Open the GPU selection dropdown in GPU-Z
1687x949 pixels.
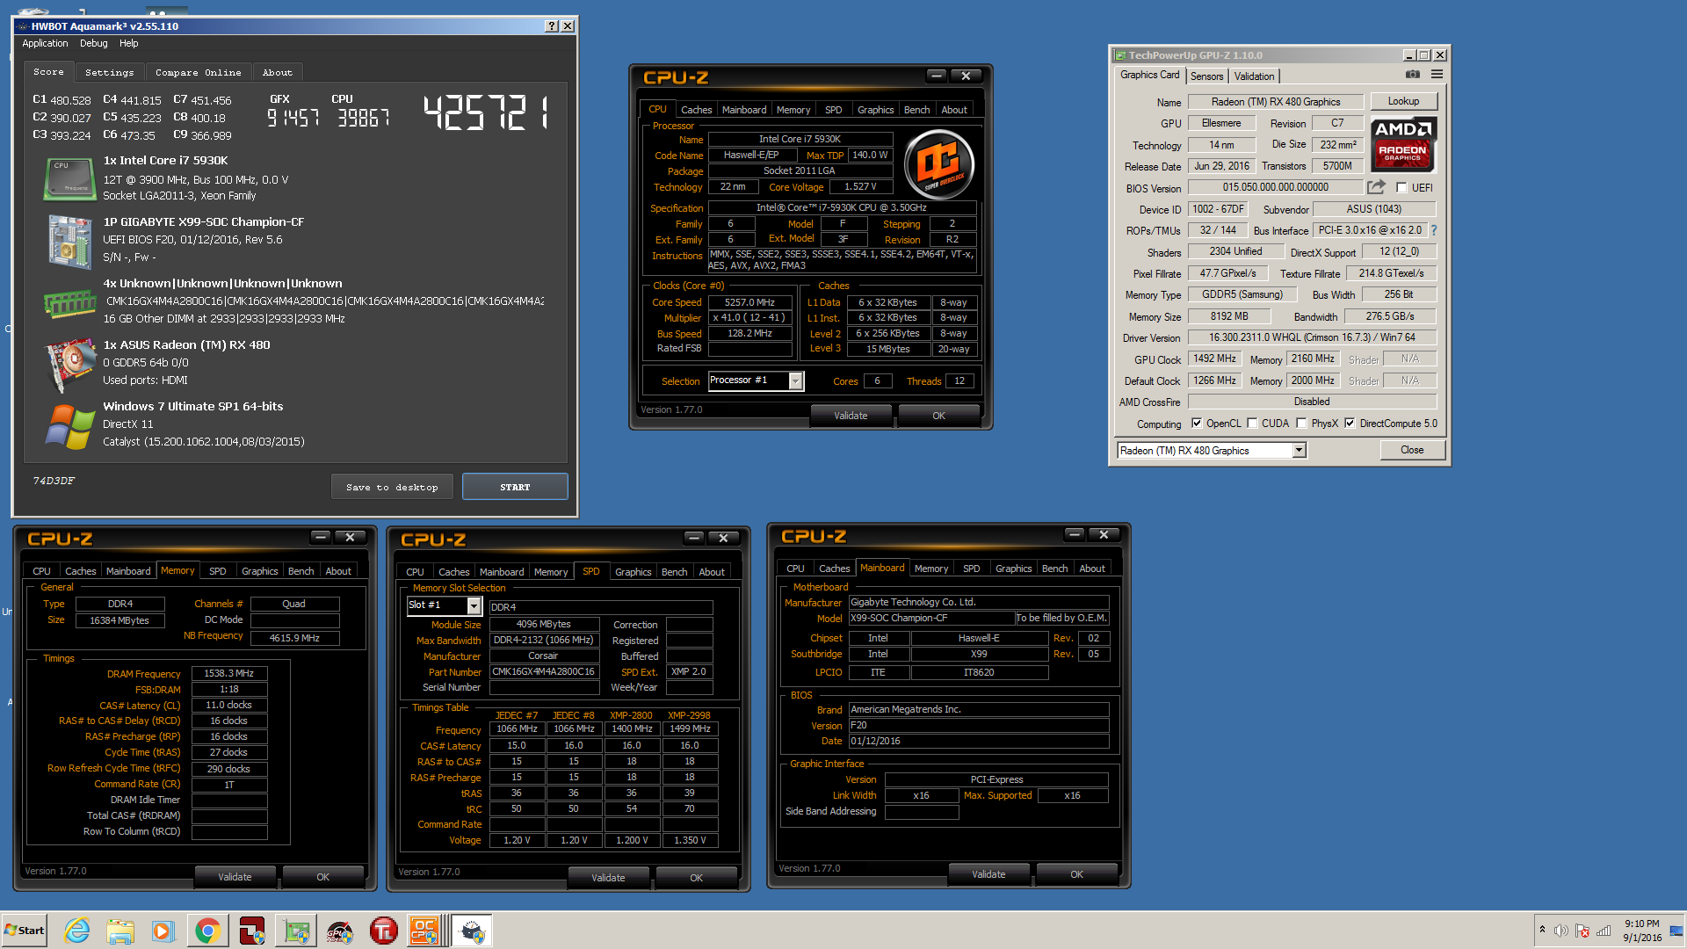tap(1300, 450)
